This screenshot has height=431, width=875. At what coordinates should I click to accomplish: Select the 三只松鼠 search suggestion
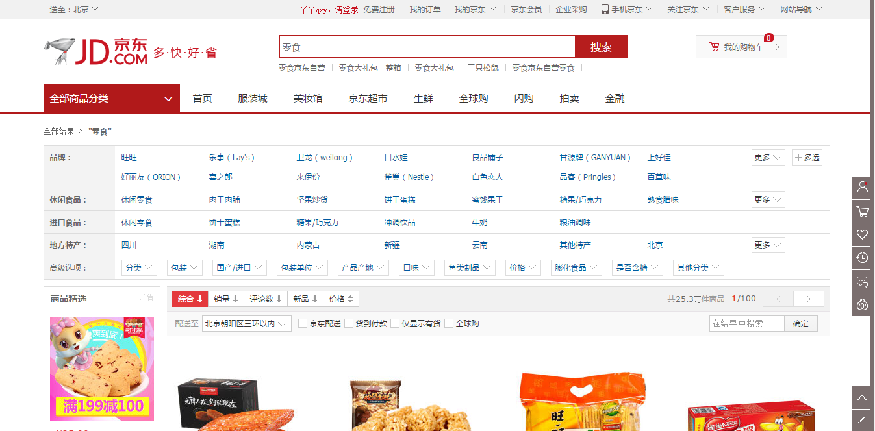tap(483, 68)
